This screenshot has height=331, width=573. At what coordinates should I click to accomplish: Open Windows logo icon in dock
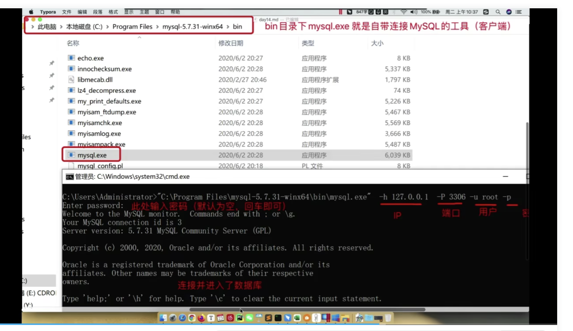tap(335, 318)
